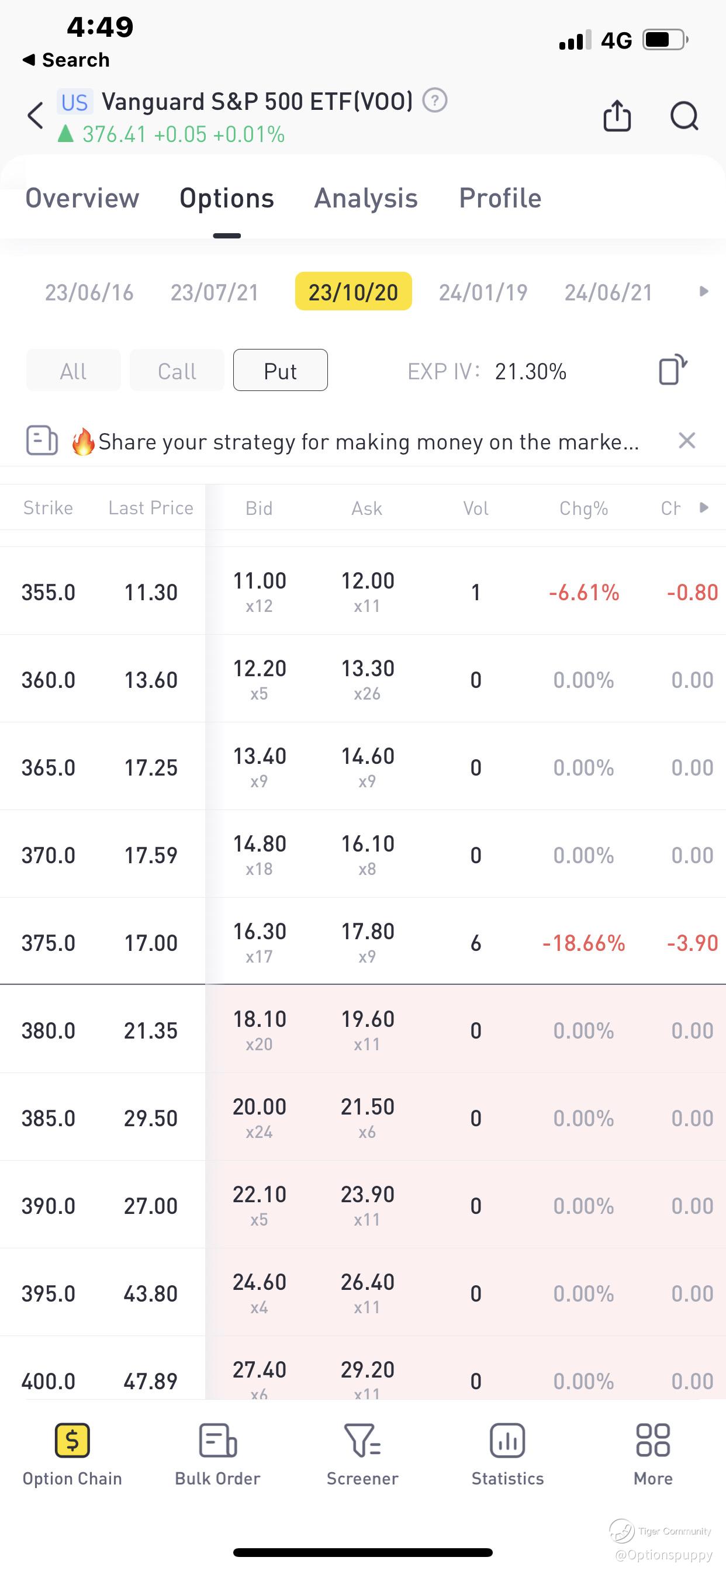Tap the back arrow beside VOO title
The width and height of the screenshot is (726, 1571).
coord(36,116)
